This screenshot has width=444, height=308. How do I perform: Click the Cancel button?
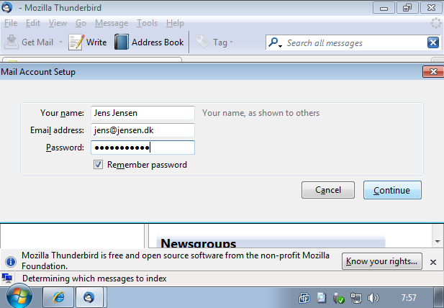pyautogui.click(x=328, y=190)
